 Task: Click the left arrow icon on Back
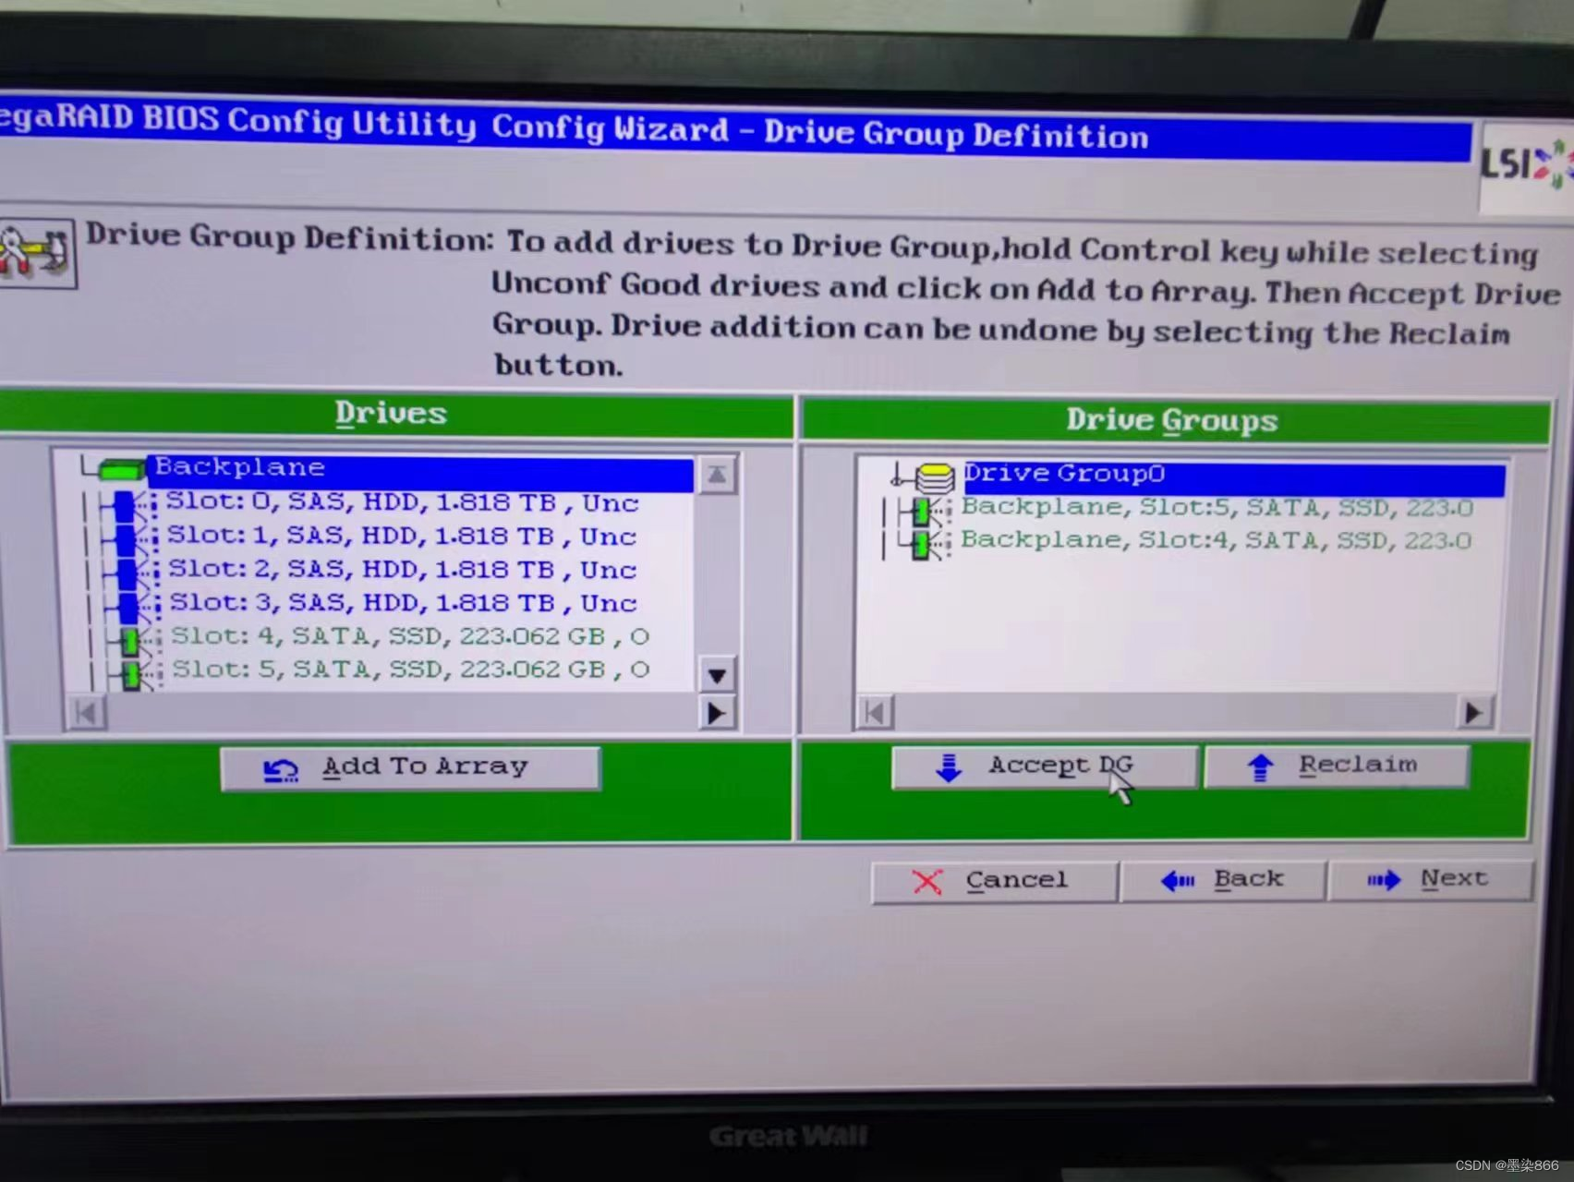pyautogui.click(x=1178, y=881)
